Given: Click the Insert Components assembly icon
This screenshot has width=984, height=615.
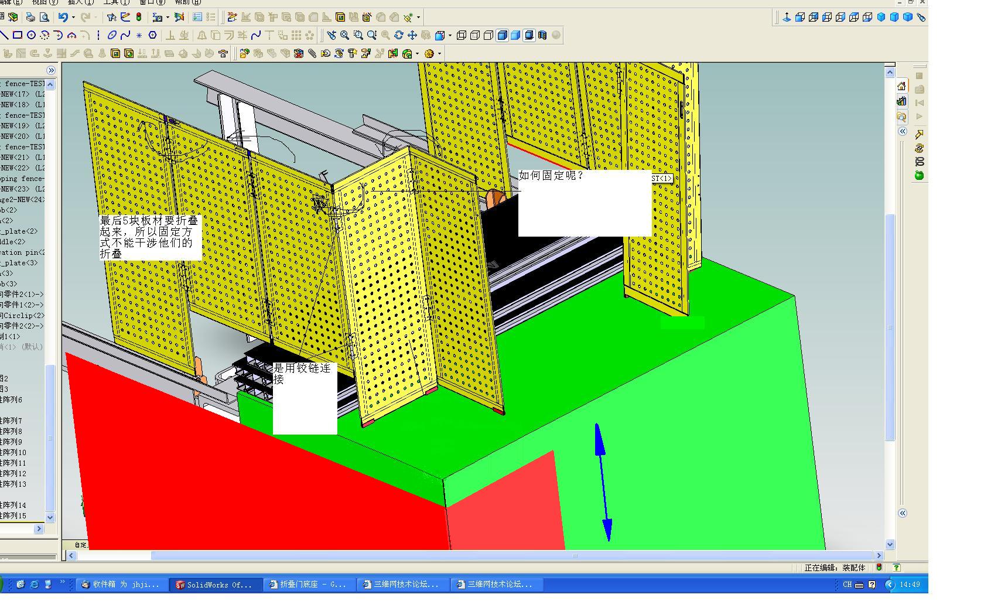Looking at the screenshot, I should pyautogui.click(x=245, y=53).
